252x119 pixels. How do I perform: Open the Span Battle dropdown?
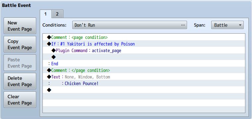point(227,25)
